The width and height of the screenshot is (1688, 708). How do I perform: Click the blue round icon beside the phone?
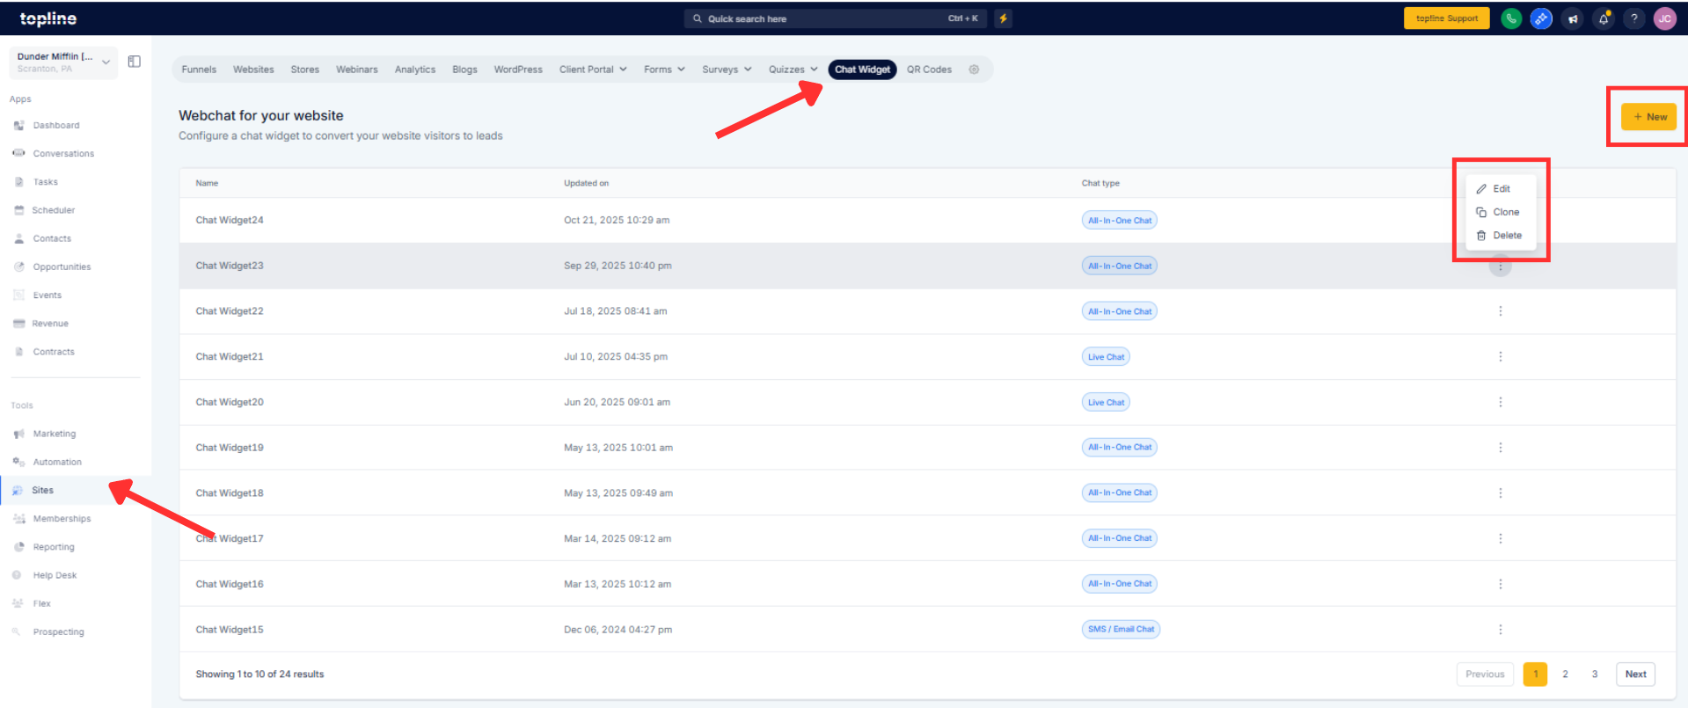point(1541,18)
